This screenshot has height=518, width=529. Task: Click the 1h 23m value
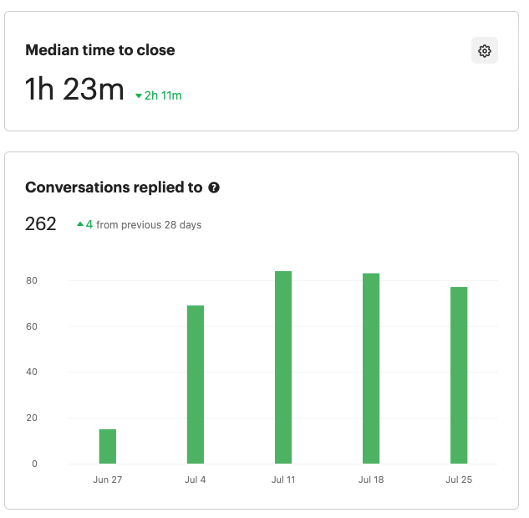pyautogui.click(x=74, y=89)
